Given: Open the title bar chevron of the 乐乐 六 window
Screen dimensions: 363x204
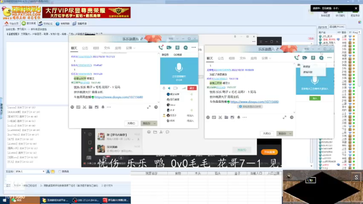Looking at the screenshot, I should pos(313,49).
